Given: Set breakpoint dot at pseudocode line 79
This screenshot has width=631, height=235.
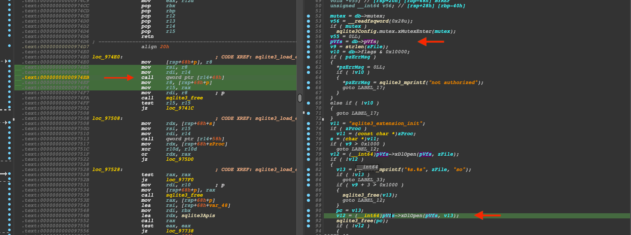Looking at the screenshot, I should click(x=308, y=154).
